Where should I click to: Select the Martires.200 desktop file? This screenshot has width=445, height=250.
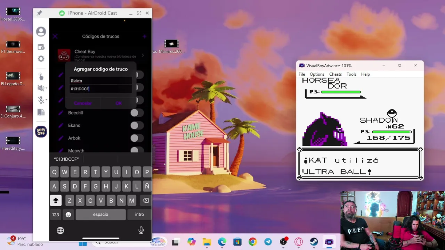tap(171, 47)
